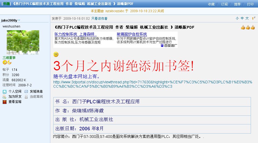
Task: Open the 玻璃窑炉自控系统 ad link
Action: (x=132, y=34)
